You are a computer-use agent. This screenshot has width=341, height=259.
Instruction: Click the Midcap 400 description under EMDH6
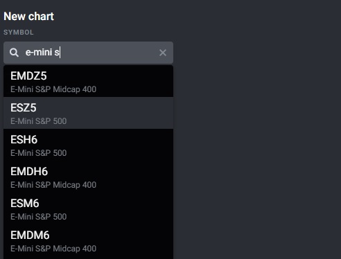tap(53, 185)
